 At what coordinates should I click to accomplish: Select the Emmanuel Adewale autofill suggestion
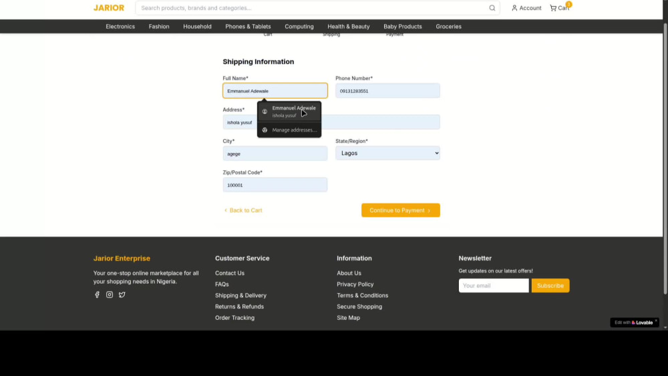289,112
